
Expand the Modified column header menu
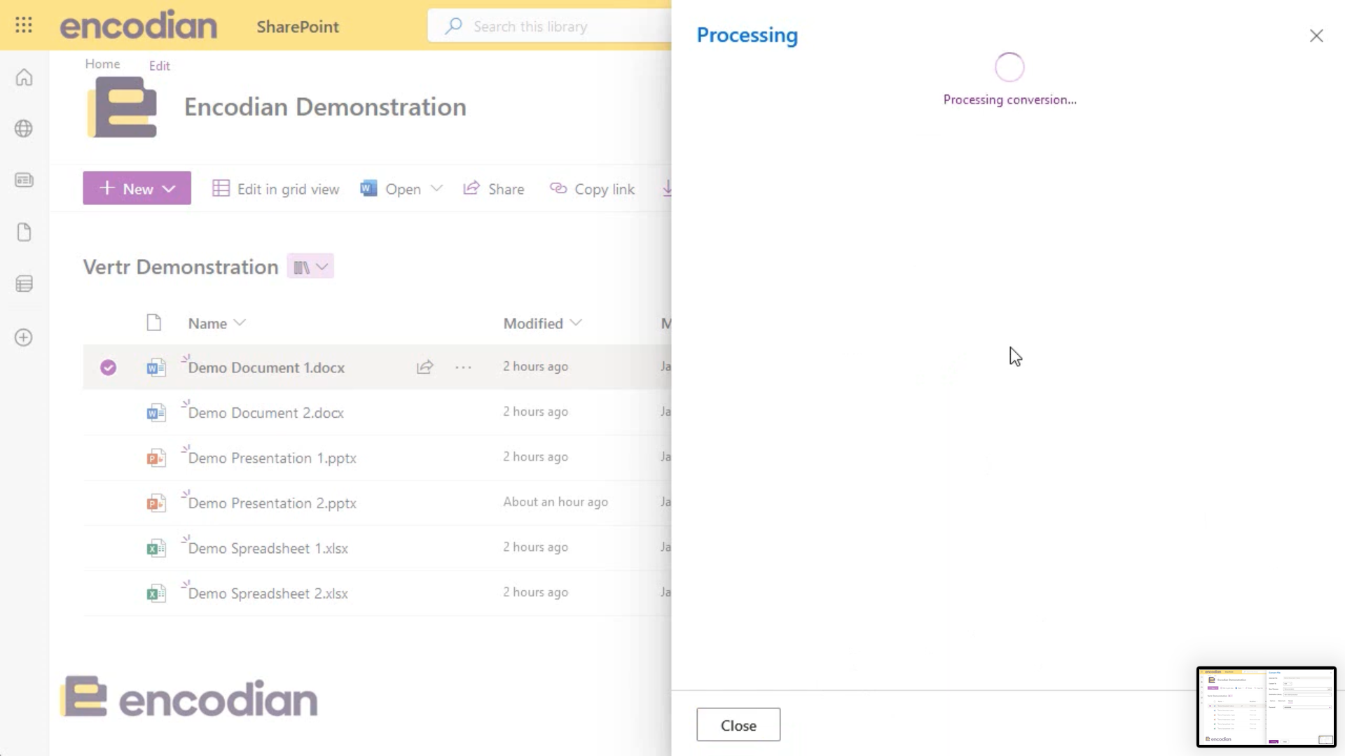click(x=542, y=323)
